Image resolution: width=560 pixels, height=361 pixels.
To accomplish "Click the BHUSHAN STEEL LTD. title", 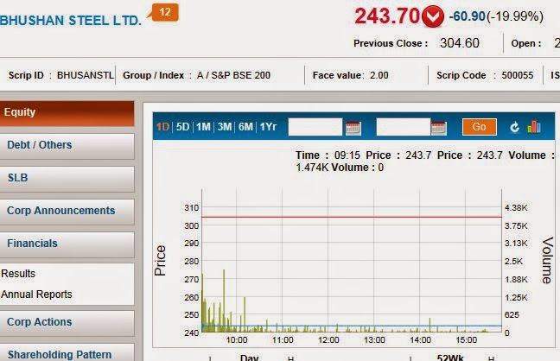I will pyautogui.click(x=71, y=21).
